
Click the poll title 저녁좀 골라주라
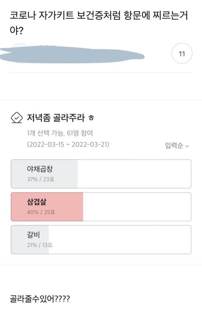56,118
